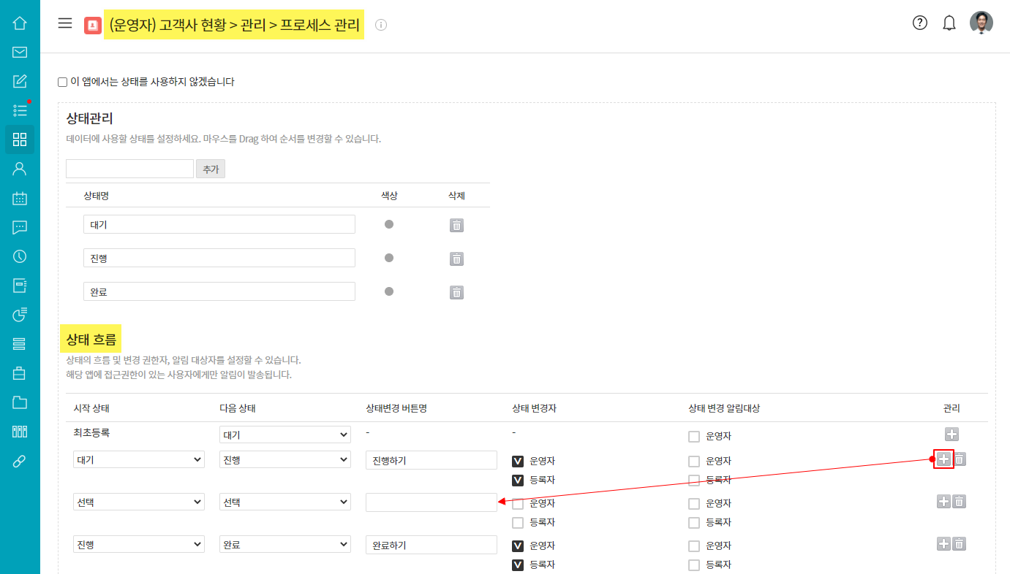Enable 운영자 notification in 최초등록 row

pos(694,437)
